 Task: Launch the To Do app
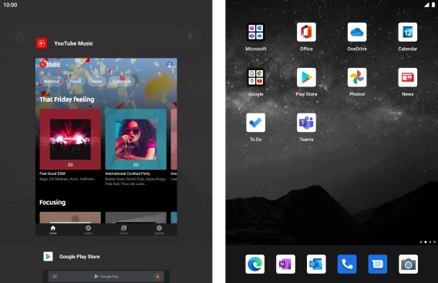click(255, 123)
